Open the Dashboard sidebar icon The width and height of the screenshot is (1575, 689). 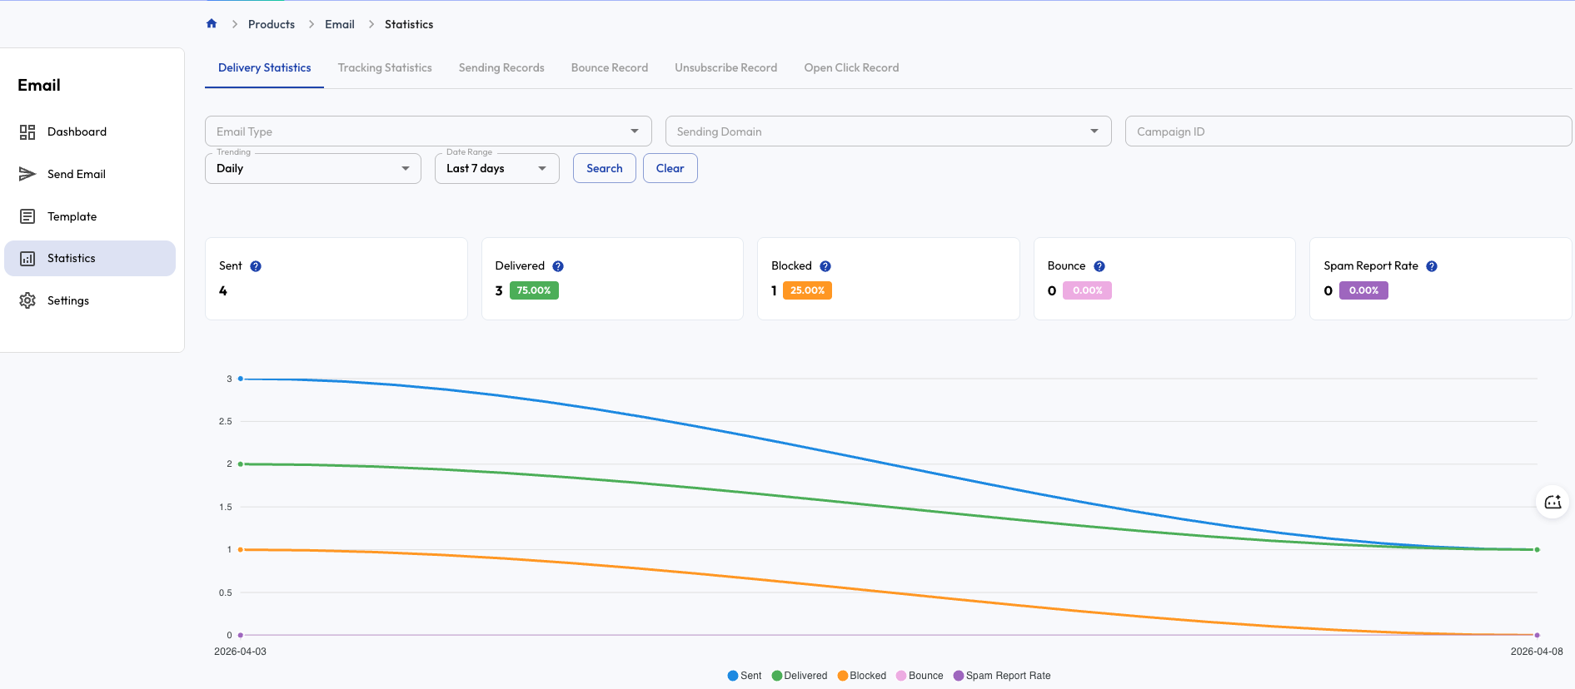tap(27, 132)
